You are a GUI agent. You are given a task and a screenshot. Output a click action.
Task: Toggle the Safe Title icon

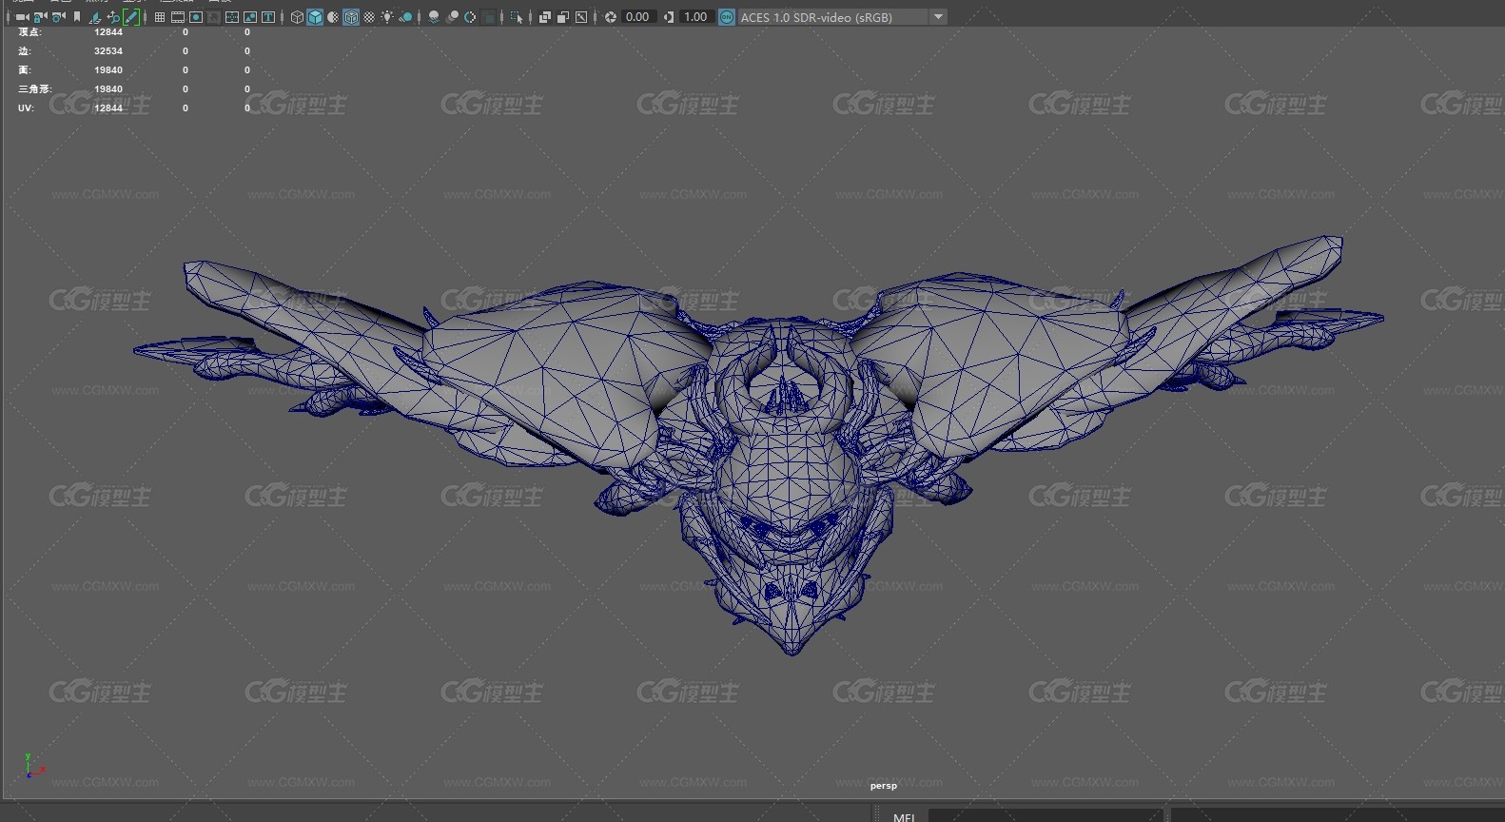click(x=268, y=17)
